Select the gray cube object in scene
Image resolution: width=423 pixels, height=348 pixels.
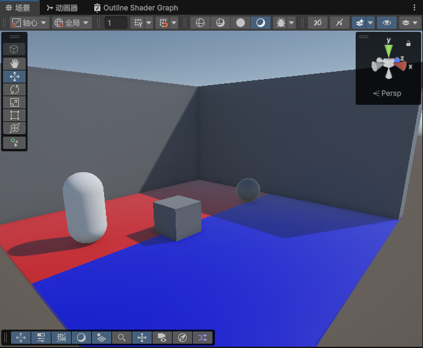178,218
